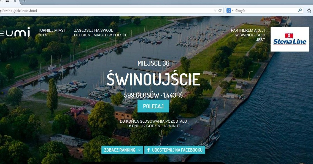Image resolution: width=313 pixels, height=164 pixels.
Task: Click the eumi site logo
Action: pyautogui.click(x=15, y=32)
